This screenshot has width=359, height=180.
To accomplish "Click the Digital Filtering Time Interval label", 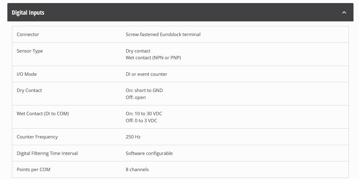I will 47,153.
